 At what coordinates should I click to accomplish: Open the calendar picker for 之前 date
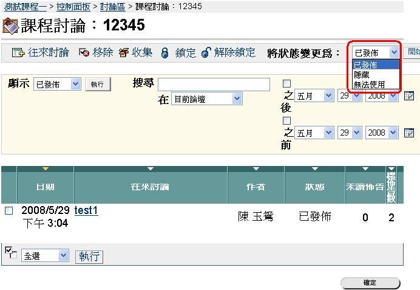pos(409,133)
